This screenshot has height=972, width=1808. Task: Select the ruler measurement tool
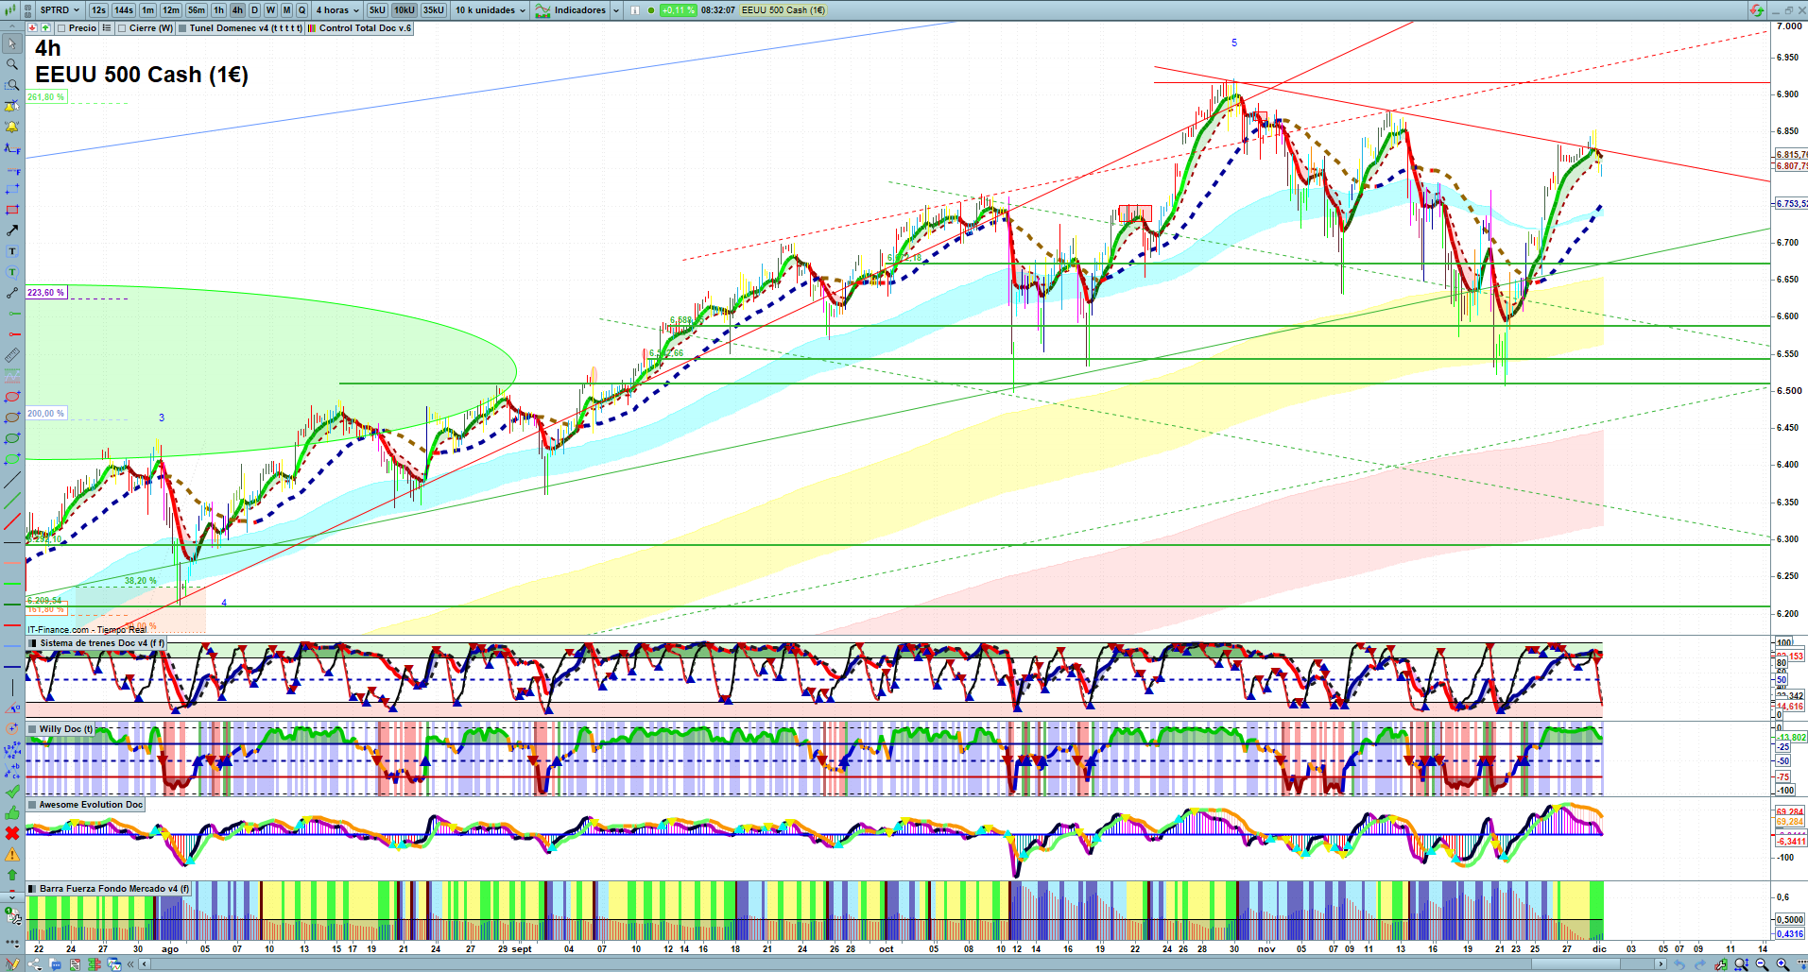click(12, 355)
